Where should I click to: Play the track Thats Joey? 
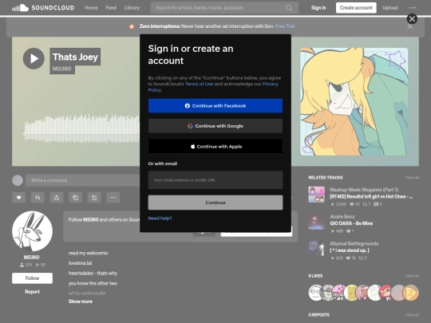point(34,58)
